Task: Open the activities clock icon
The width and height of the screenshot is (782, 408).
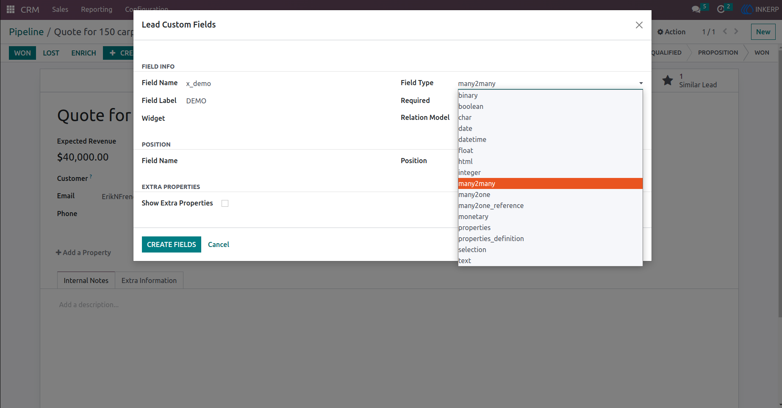Action: click(721, 9)
